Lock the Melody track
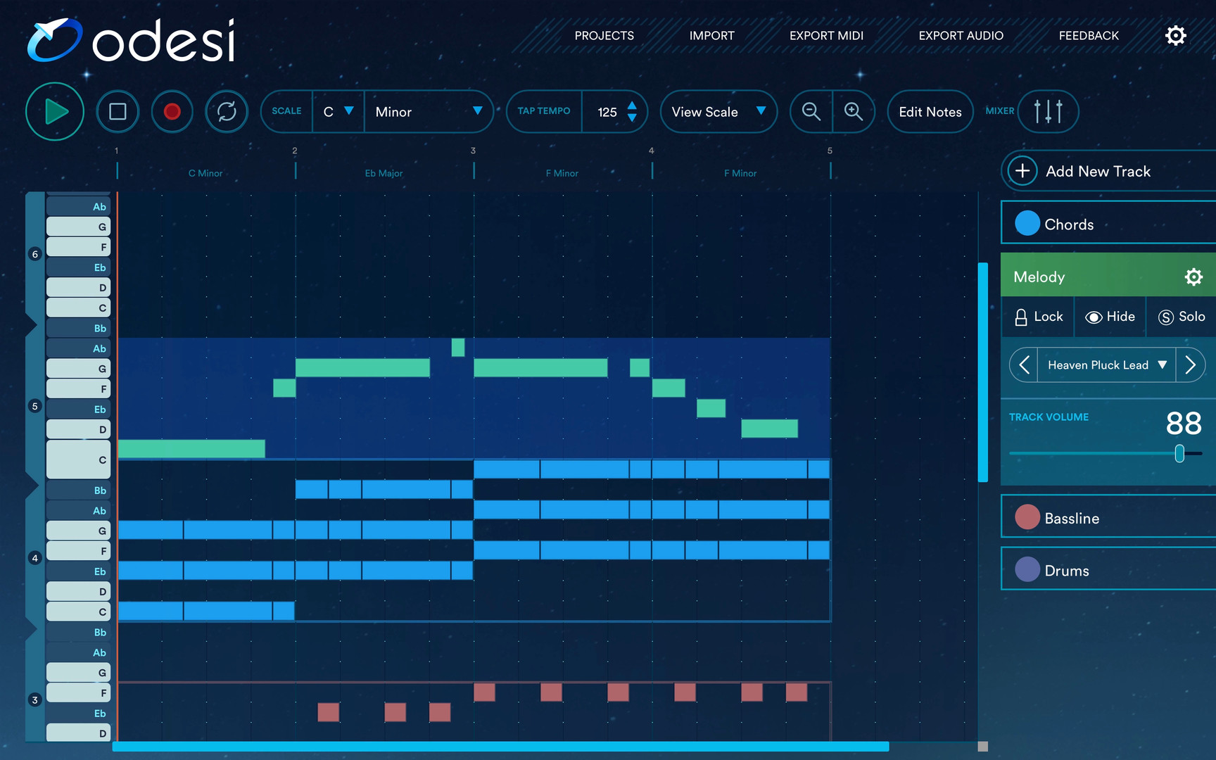Image resolution: width=1216 pixels, height=760 pixels. click(1038, 317)
